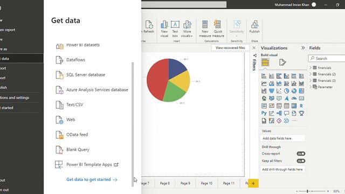Expand the financials (3) table

pyautogui.click(x=310, y=80)
